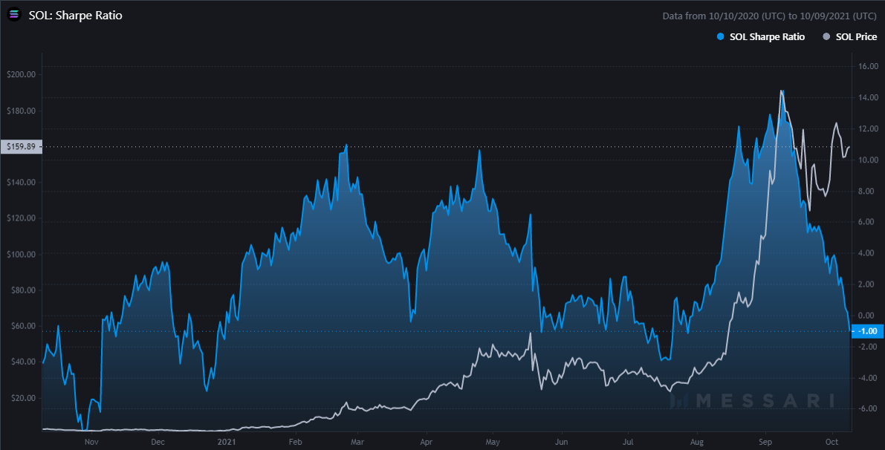
Task: Click the Oct label on the time axis
Action: tap(832, 442)
